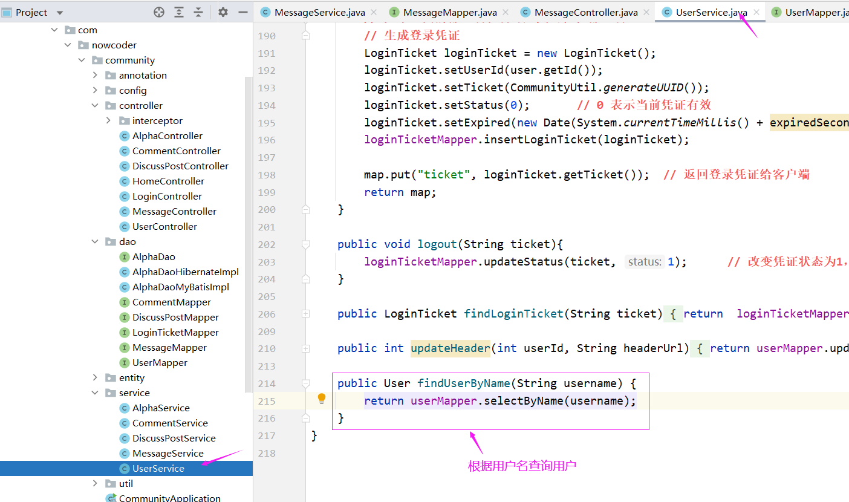Open Project panel settings gear

point(223,12)
